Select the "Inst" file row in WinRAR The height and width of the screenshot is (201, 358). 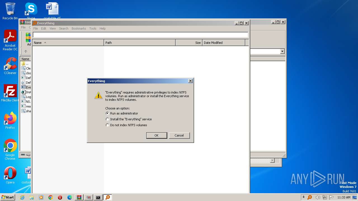point(26,92)
